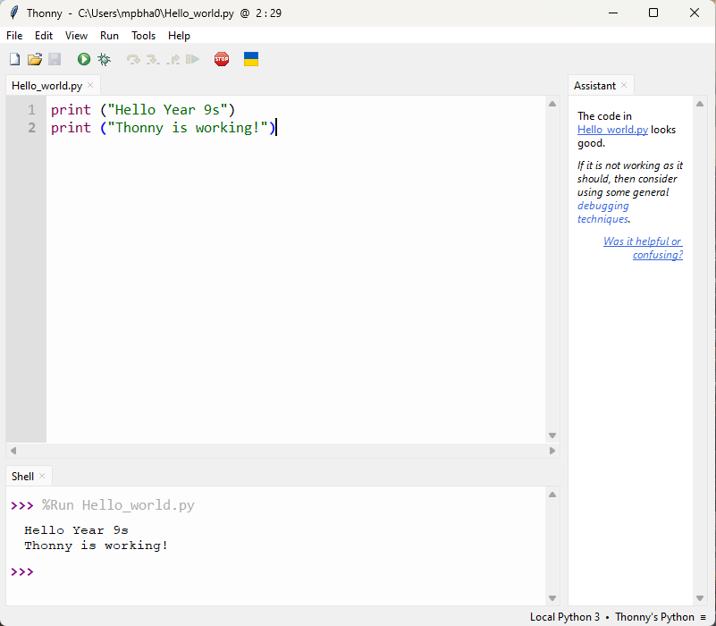Switch to the Shell tab

[21, 476]
